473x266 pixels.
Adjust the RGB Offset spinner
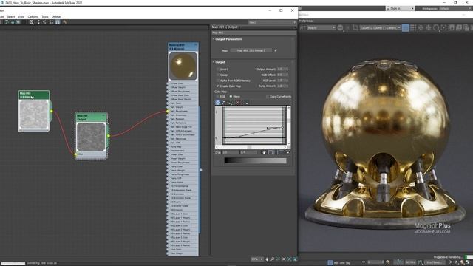pyautogui.click(x=283, y=75)
